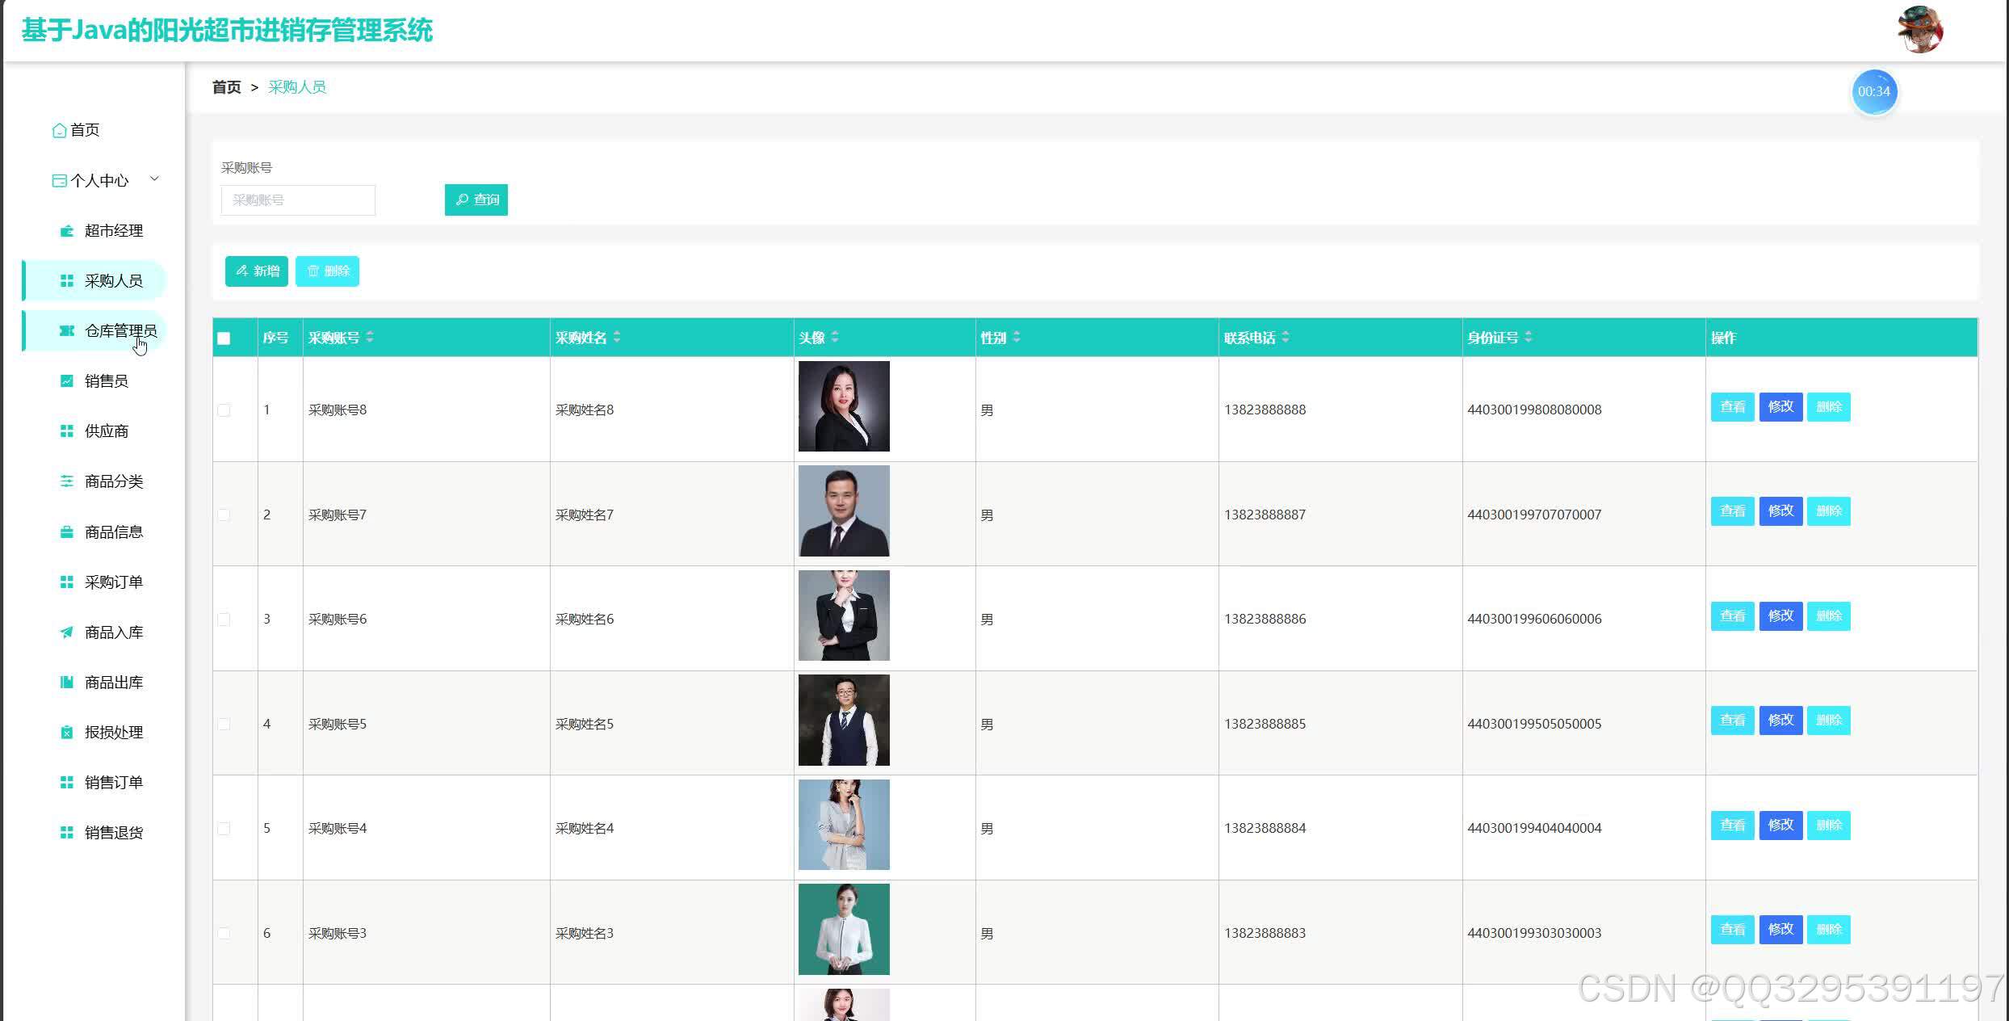Click the 采购订单 grid icon
The image size is (2009, 1021).
[67, 582]
